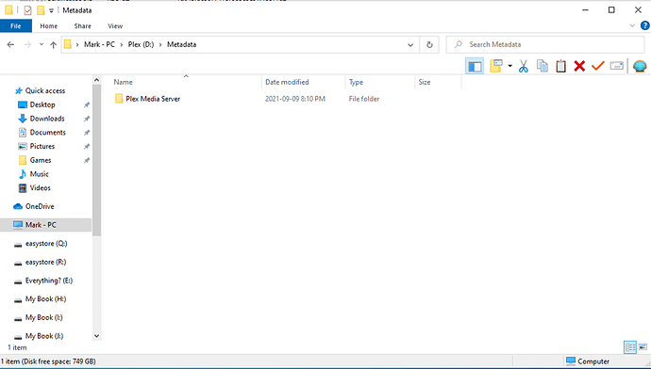Click the New Folder icon in title bar
The height and width of the screenshot is (369, 651).
[41, 10]
